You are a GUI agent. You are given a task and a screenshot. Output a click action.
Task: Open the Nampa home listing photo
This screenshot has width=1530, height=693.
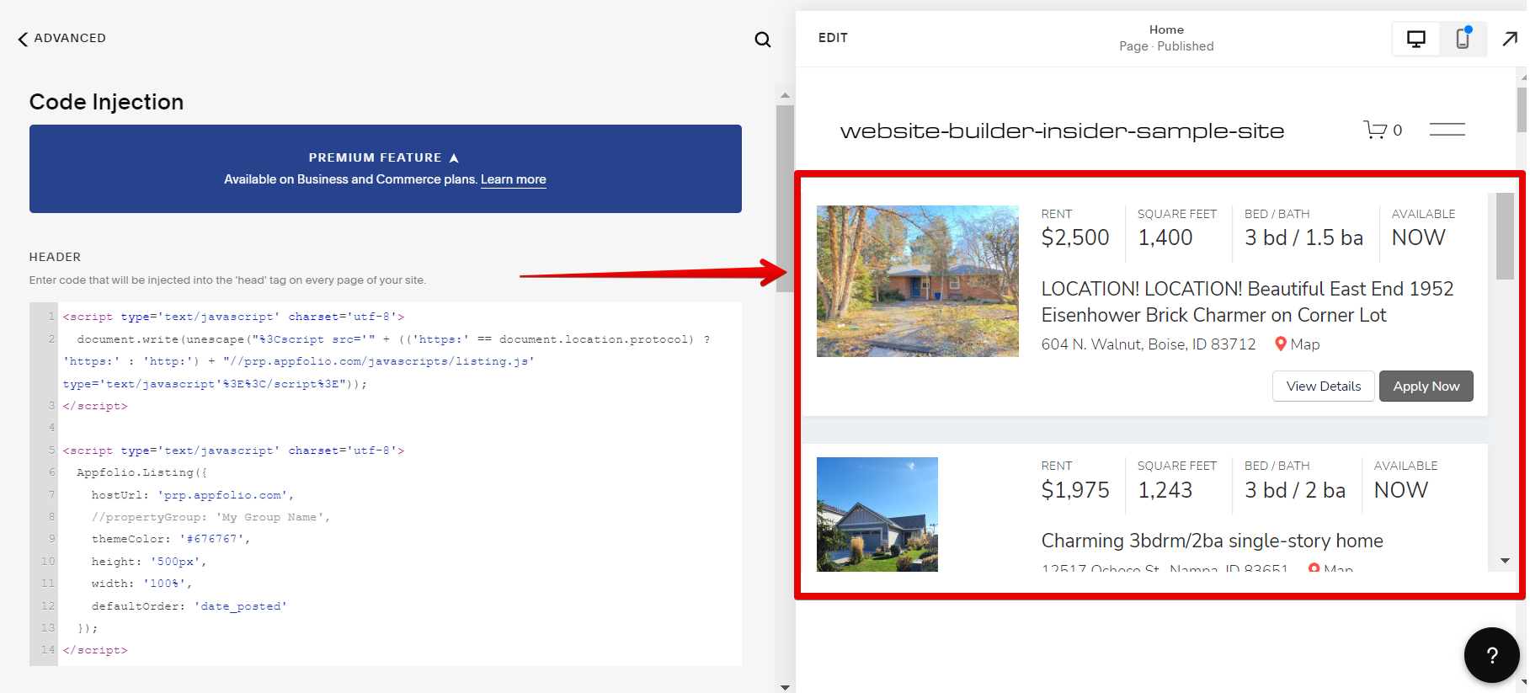[x=877, y=514]
